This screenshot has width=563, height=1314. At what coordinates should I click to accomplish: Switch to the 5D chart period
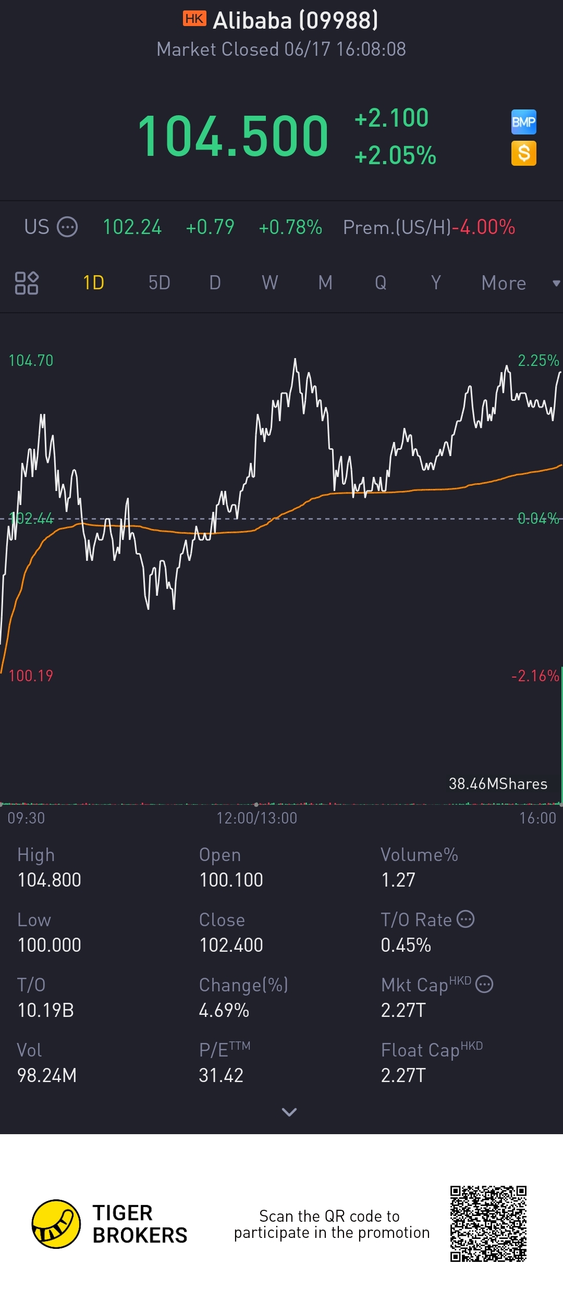[x=160, y=283]
